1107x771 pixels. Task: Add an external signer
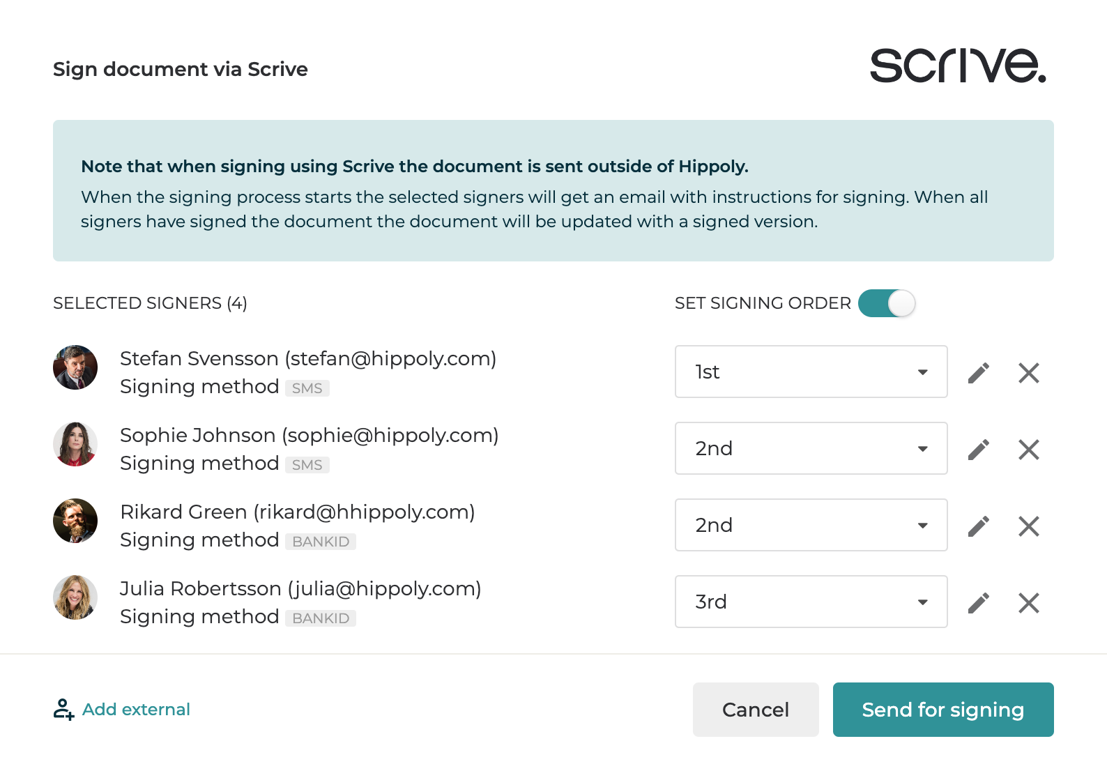123,710
